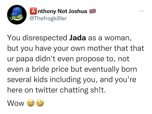Open the three-dot more options menu

[142, 11]
